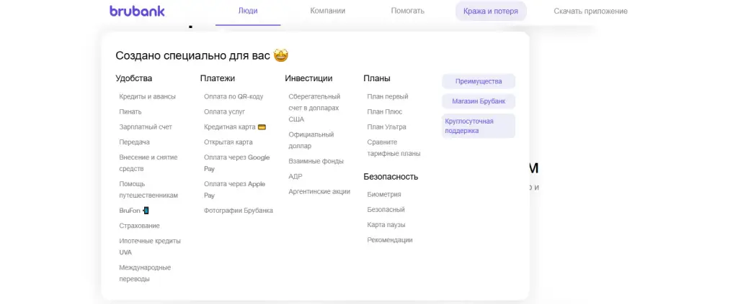Click the Инвестиции column heading
738x304 pixels.
308,78
